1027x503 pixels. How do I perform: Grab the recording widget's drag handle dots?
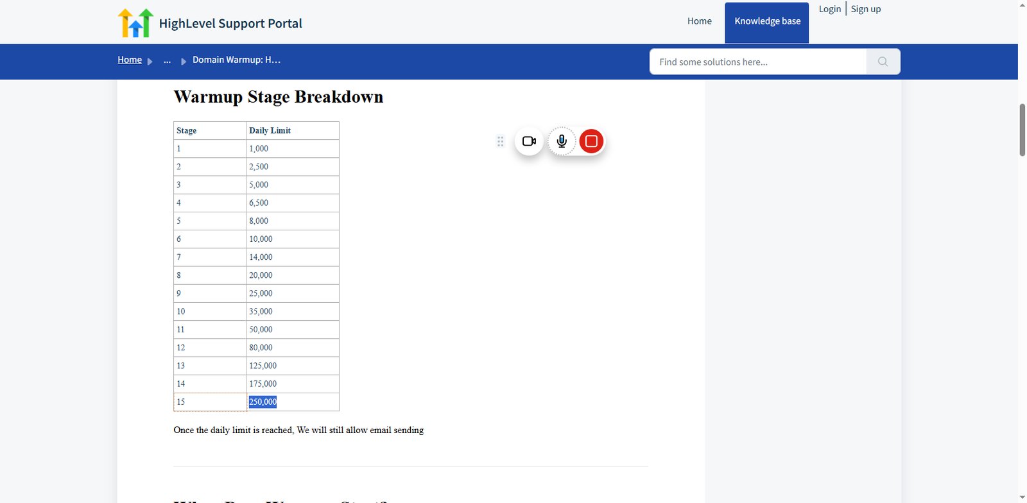point(500,141)
